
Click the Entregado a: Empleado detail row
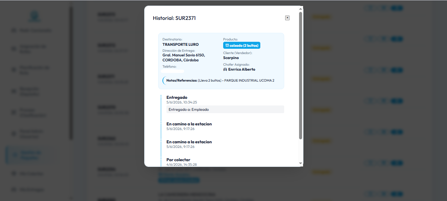(x=225, y=109)
